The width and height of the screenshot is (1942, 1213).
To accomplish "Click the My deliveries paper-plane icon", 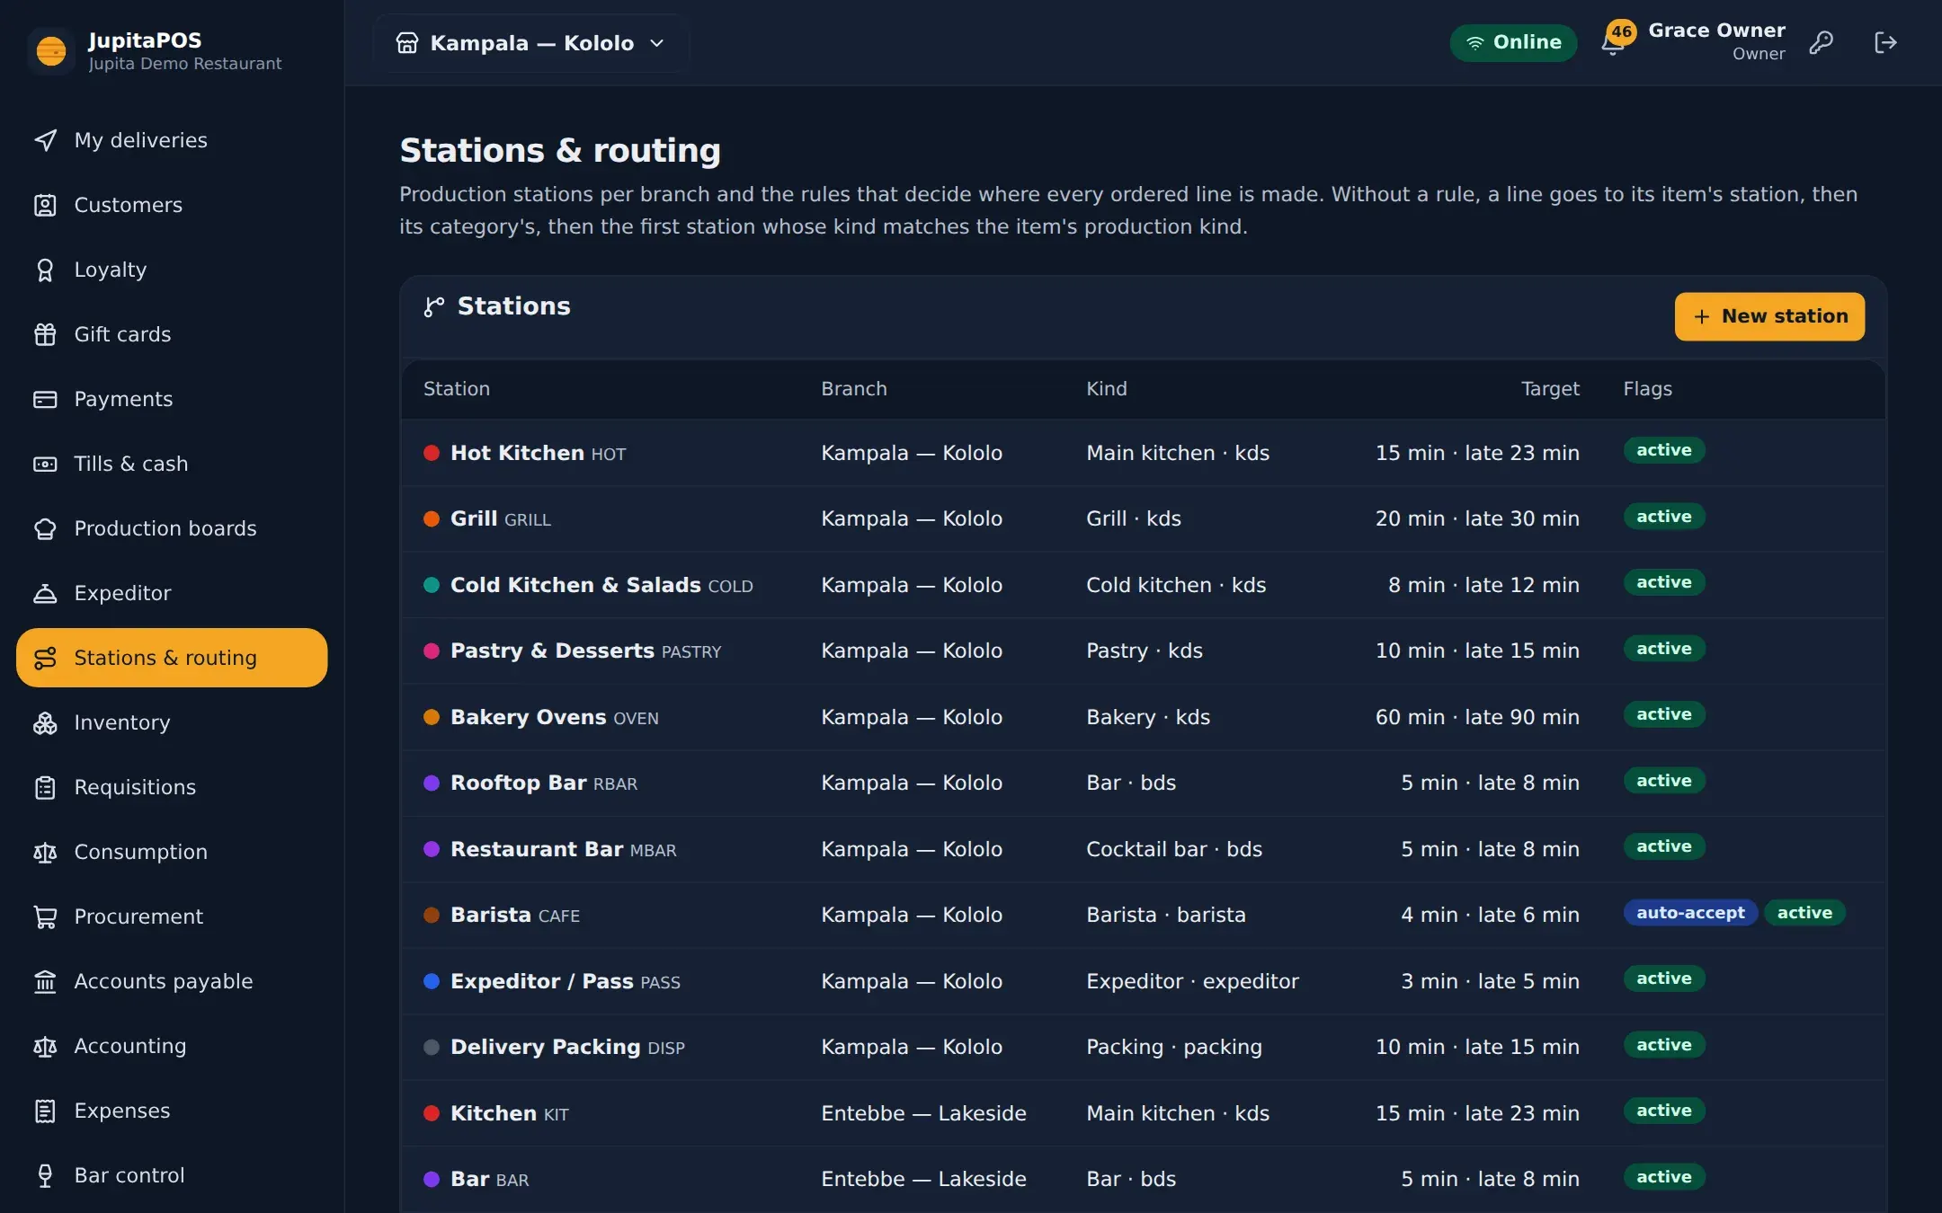I will click(45, 140).
